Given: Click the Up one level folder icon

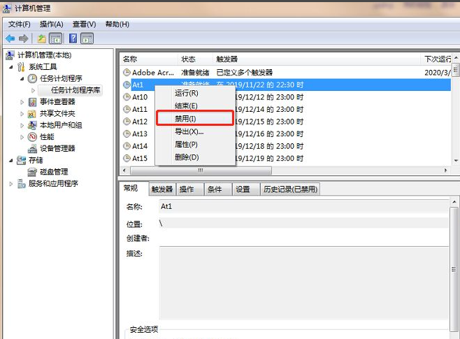Looking at the screenshot, I should tap(42, 38).
